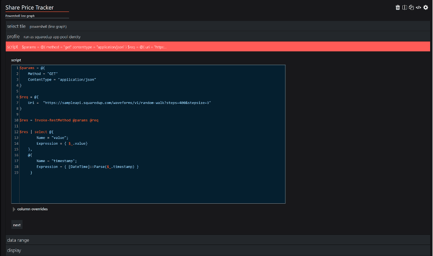This screenshot has width=433, height=256.
Task: Click the DateTime Parse expression line
Action: [x=88, y=167]
